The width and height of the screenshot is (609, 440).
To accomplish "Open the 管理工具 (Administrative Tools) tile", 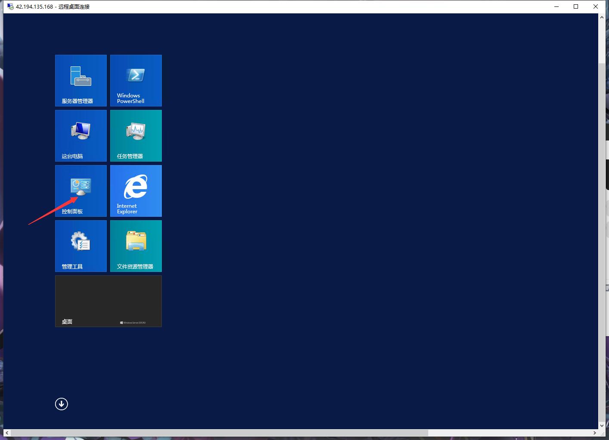I will [x=80, y=246].
